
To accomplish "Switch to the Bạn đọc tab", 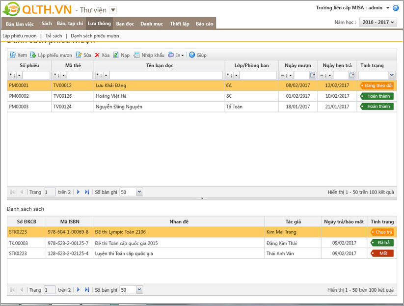I will 125,24.
